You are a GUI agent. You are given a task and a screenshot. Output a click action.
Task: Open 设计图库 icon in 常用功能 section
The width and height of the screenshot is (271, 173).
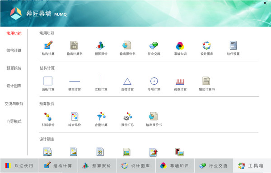(x=207, y=46)
